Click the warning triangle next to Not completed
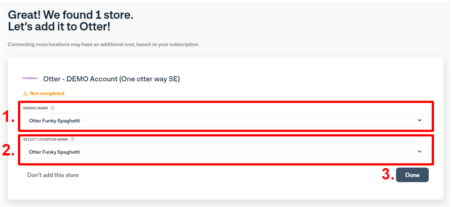This screenshot has width=452, height=207. (x=25, y=94)
